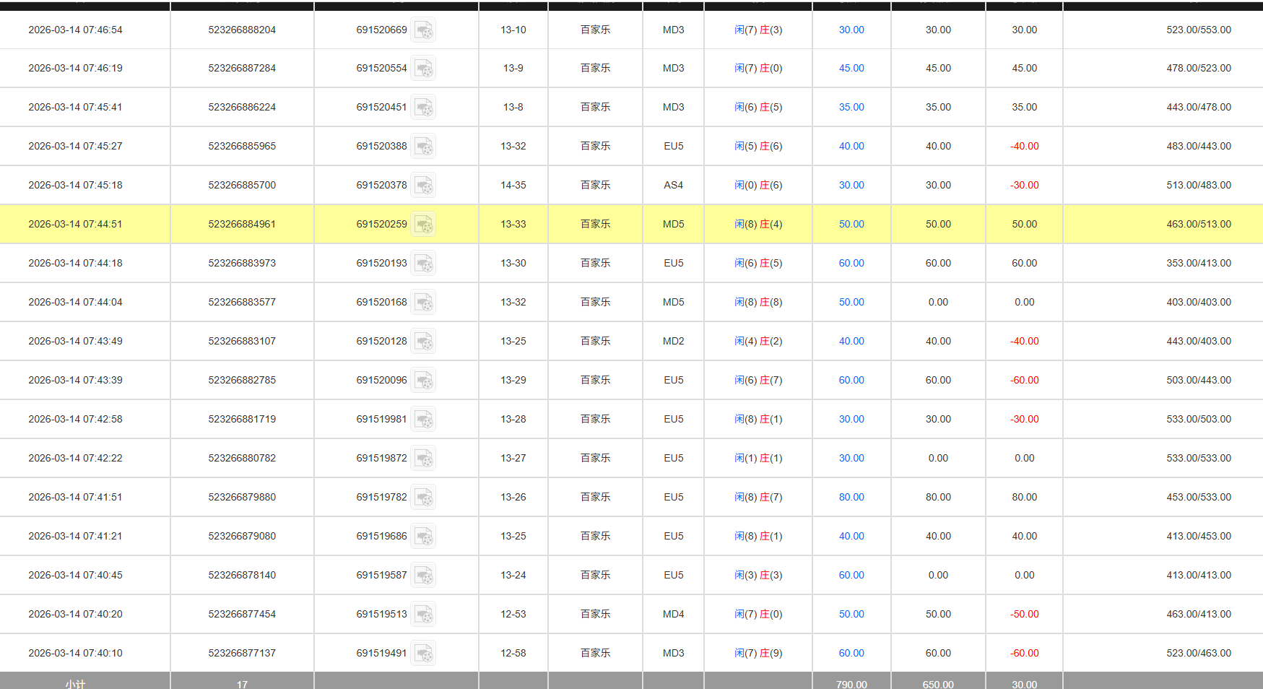
Task: Open blue 30.00 amount in AS4 row
Action: coord(851,186)
